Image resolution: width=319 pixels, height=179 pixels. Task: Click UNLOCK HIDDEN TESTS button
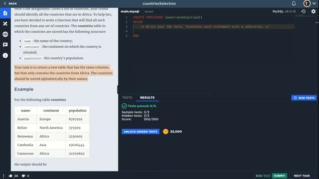point(141,131)
